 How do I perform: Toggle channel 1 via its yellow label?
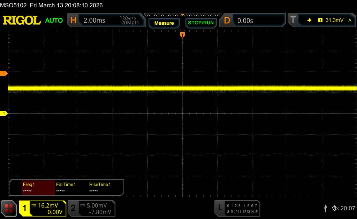tap(24, 208)
